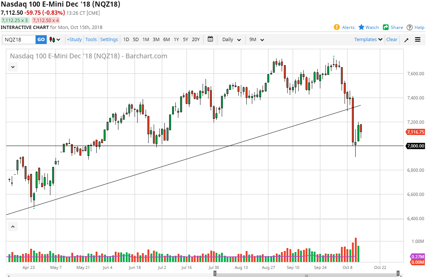Screen dimensions: 431x277
Task: Toggle the 1Y timeframe view
Action: [x=176, y=39]
